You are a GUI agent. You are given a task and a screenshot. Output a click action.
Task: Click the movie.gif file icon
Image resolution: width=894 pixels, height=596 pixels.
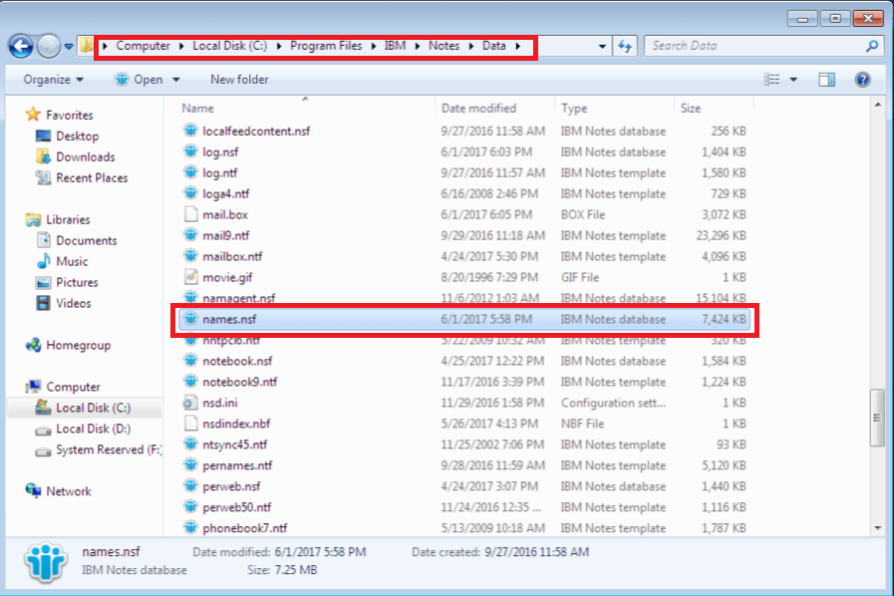click(x=190, y=277)
